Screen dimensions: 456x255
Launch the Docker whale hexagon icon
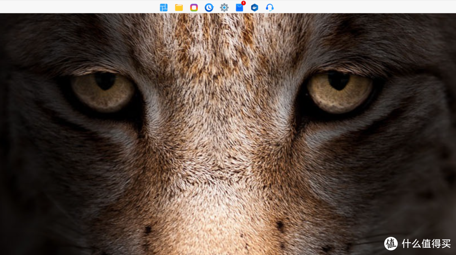pos(254,7)
